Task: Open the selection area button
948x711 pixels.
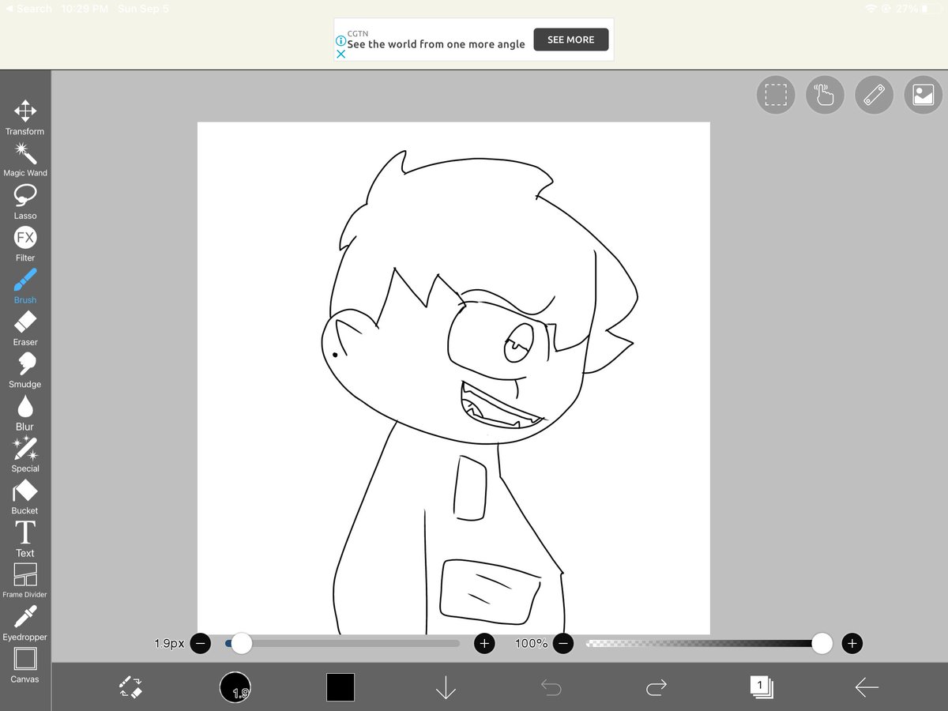Action: (776, 95)
